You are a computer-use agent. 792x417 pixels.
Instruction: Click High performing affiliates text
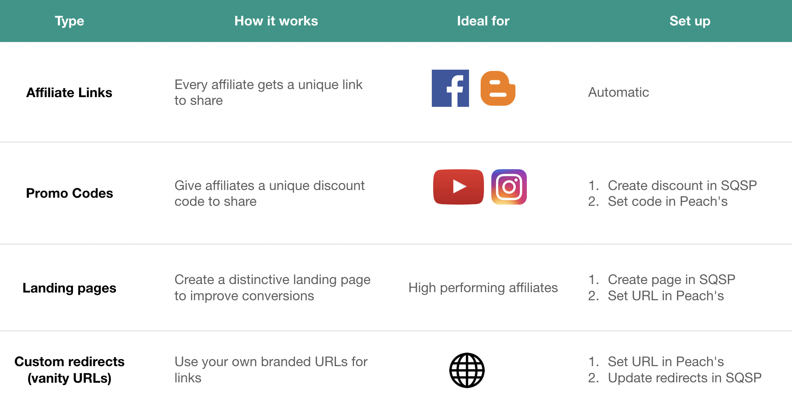pyautogui.click(x=483, y=288)
